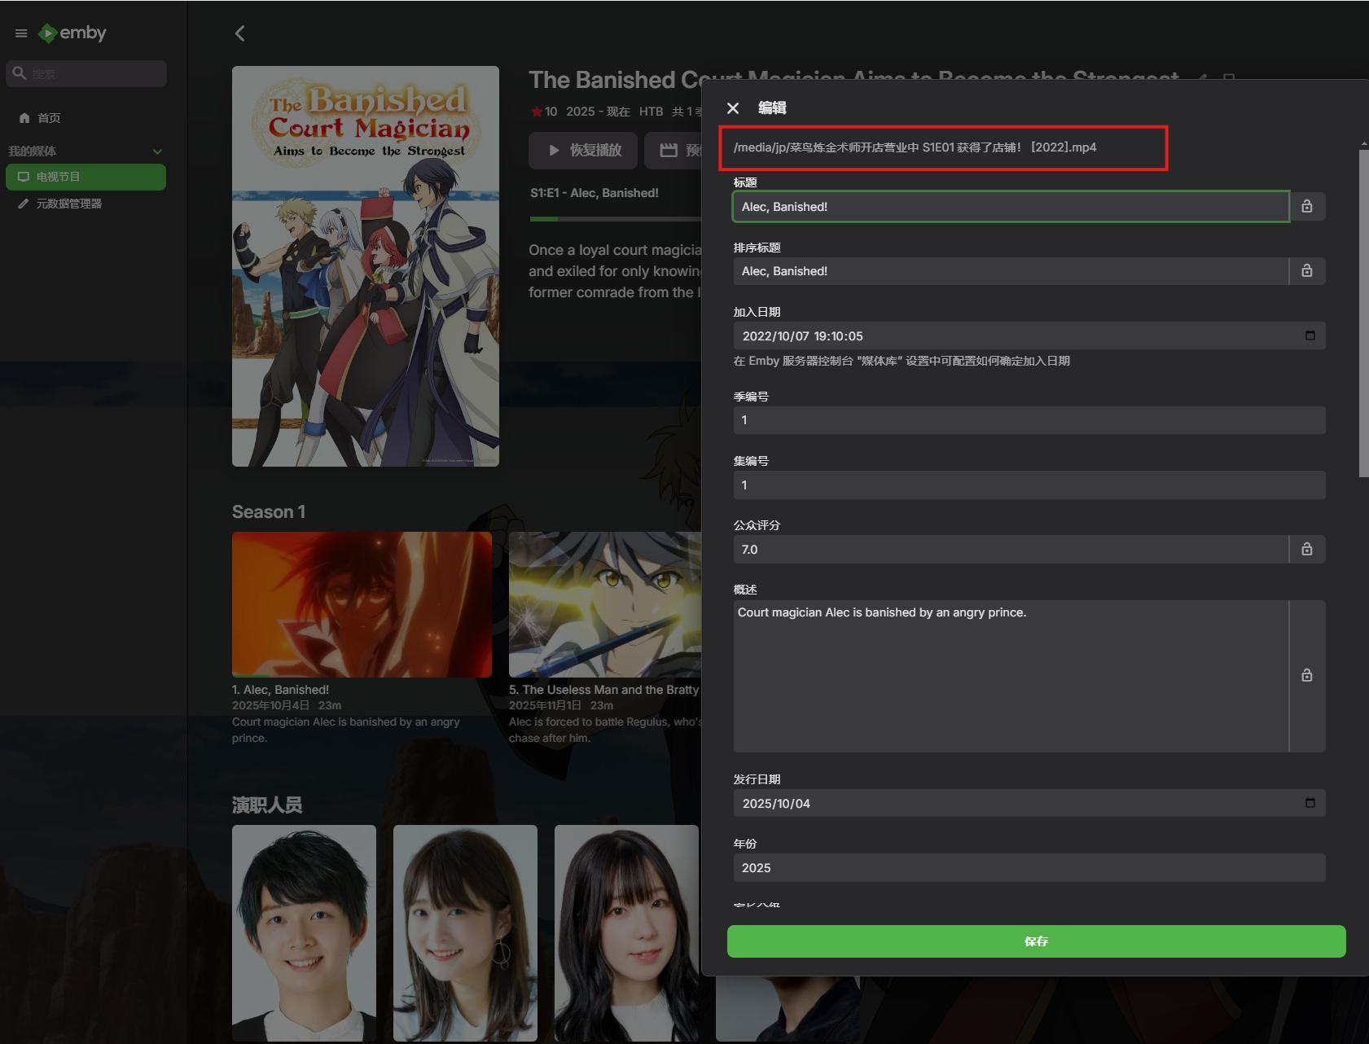Viewport: 1369px width, 1044px height.
Task: Click the 加入日期 date field
Action: 1029,336
